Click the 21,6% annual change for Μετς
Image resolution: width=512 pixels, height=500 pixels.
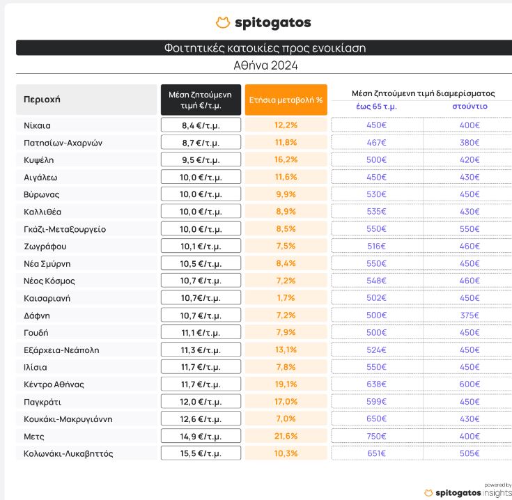[x=286, y=436]
